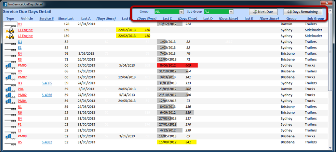This screenshot has height=152, width=336.
Task: Open vehicle F1 link
Action: pyautogui.click(x=20, y=124)
